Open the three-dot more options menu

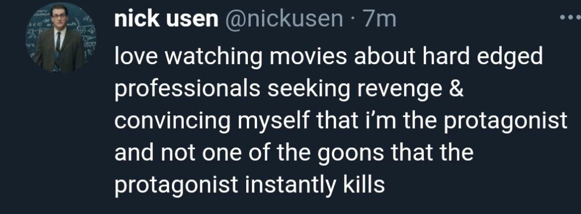[x=571, y=18]
